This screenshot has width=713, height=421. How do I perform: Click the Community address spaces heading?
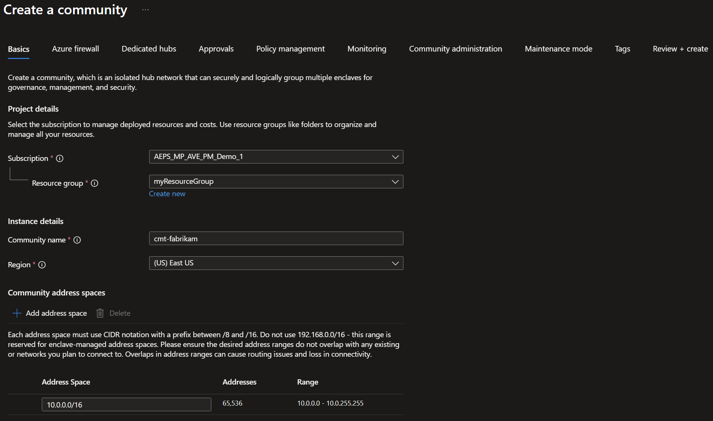pyautogui.click(x=56, y=293)
